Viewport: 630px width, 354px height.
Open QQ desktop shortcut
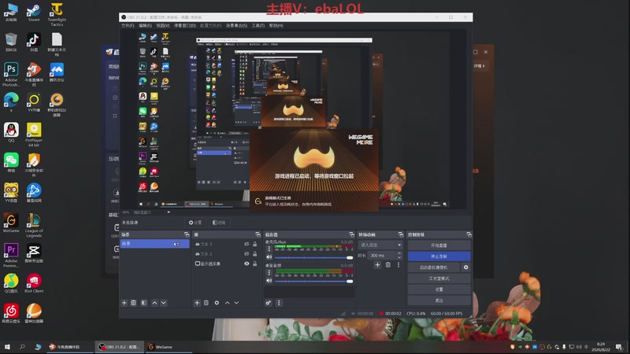tap(11, 132)
